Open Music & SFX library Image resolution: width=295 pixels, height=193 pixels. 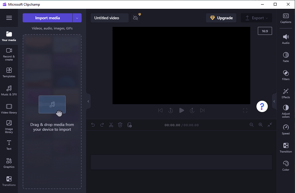[9, 91]
